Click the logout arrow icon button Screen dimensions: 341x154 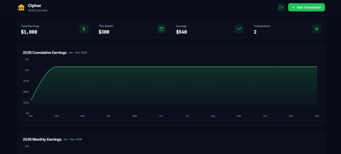coord(281,7)
